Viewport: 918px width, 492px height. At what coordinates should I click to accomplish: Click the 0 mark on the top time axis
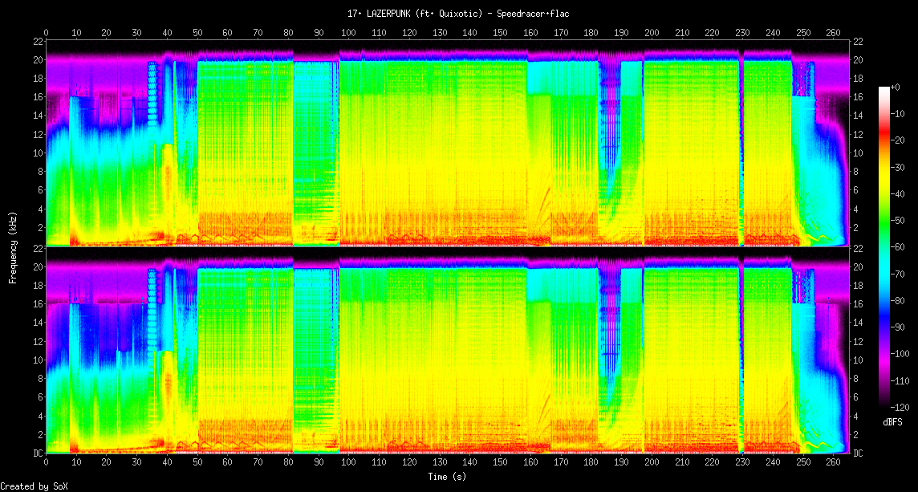pos(46,33)
